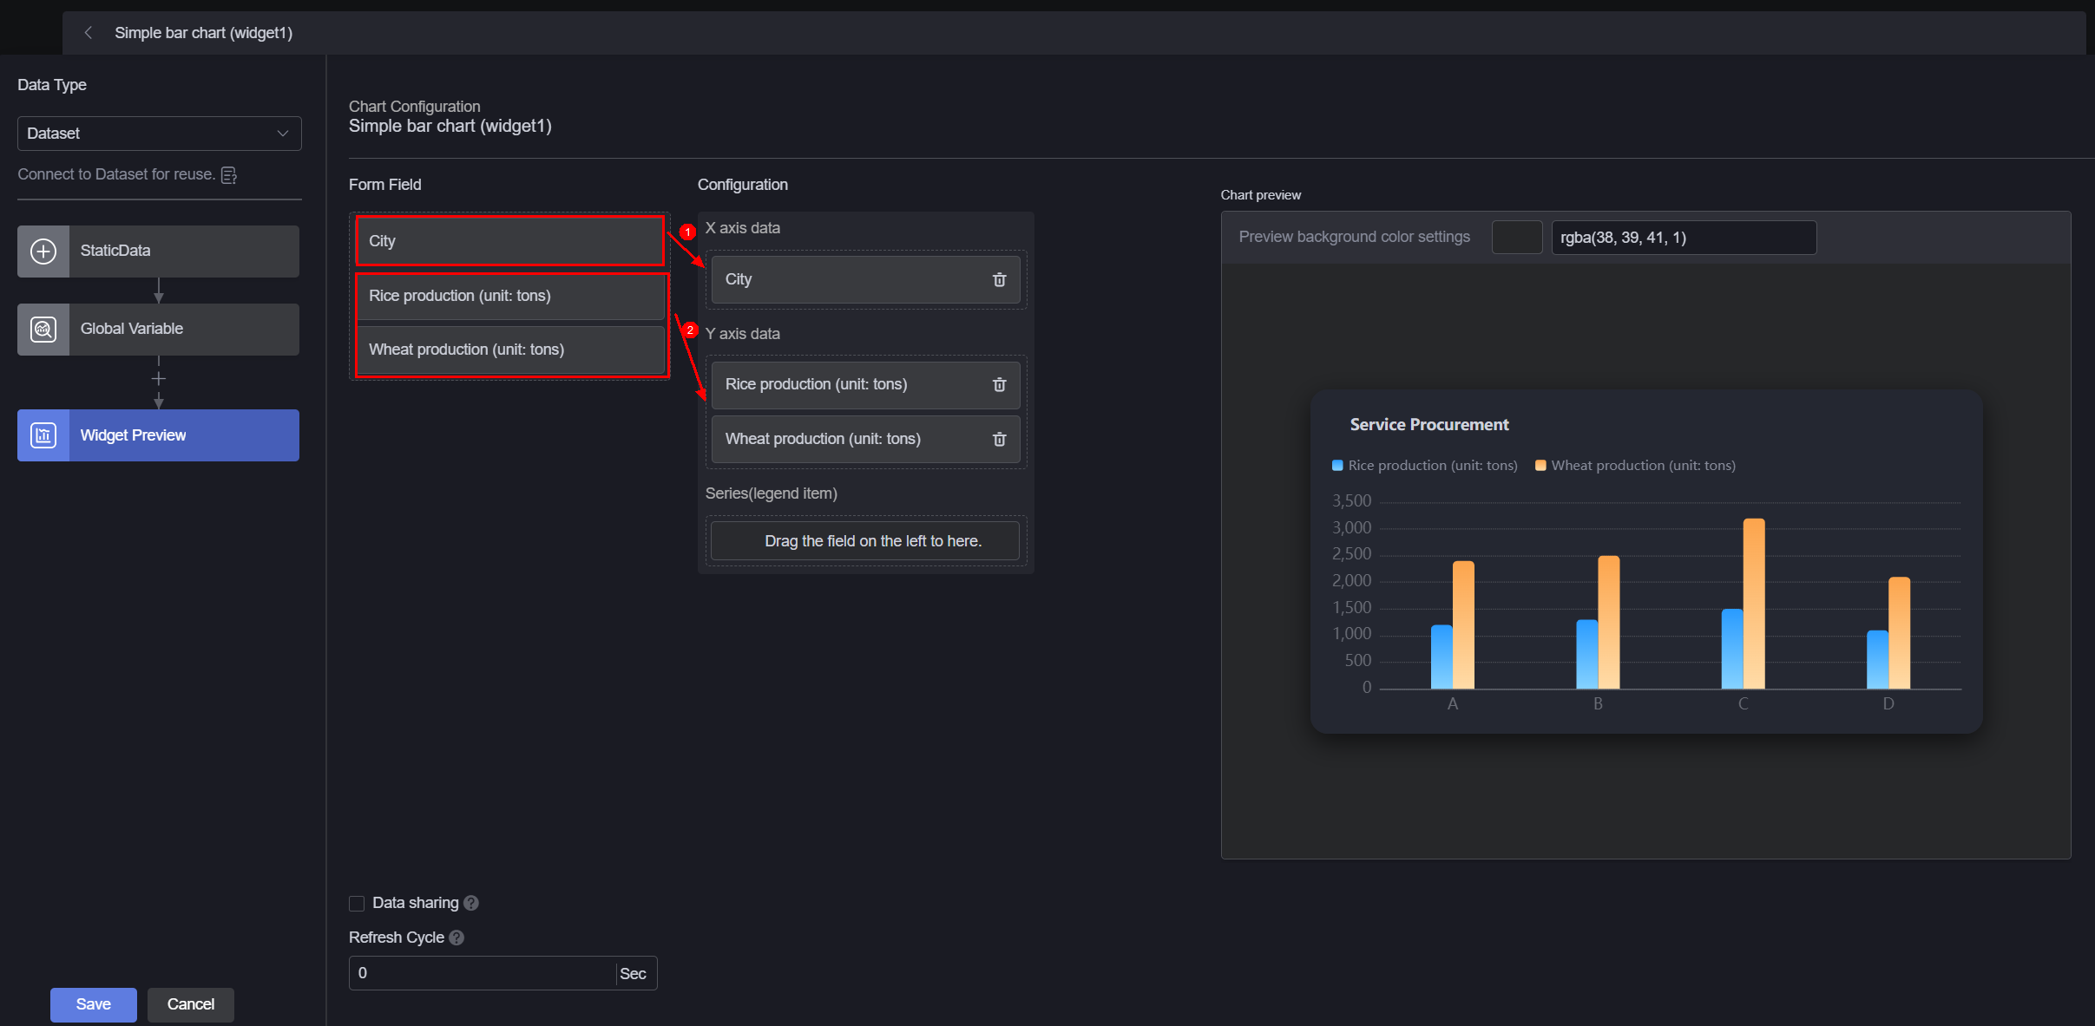Edit the rgba background color value field
This screenshot has width=2095, height=1026.
[1684, 238]
